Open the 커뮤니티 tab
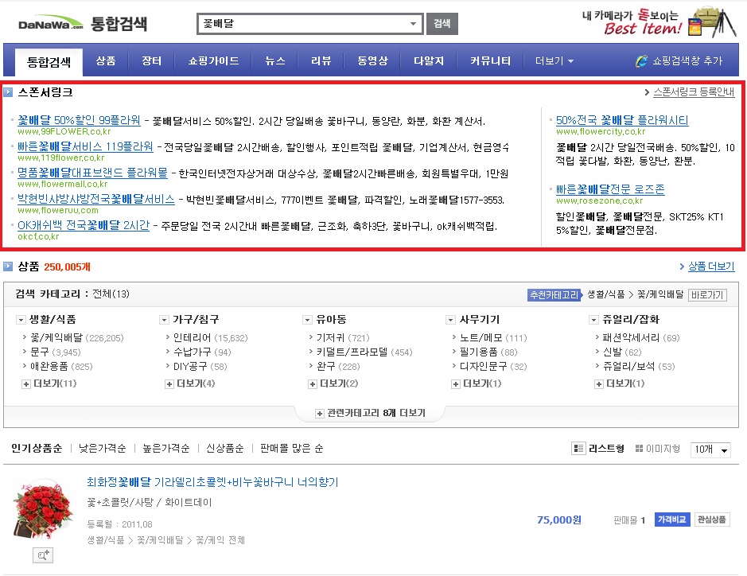 490,61
